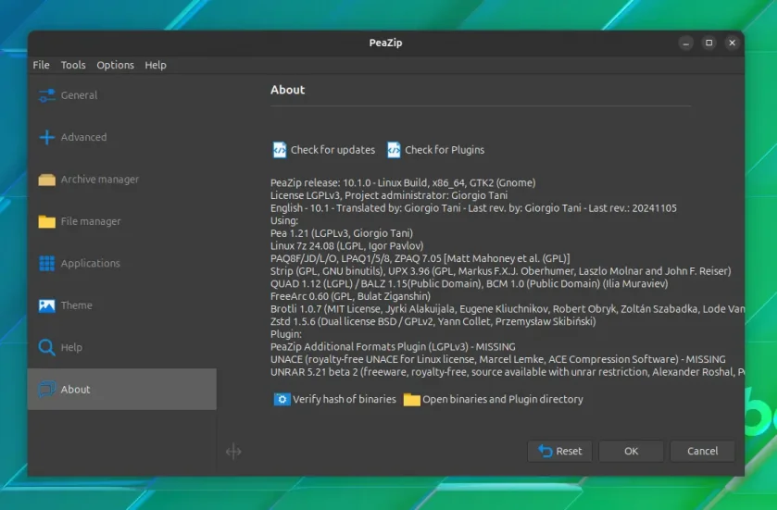Click the English translation info line
This screenshot has width=778, height=510.
pos(473,208)
